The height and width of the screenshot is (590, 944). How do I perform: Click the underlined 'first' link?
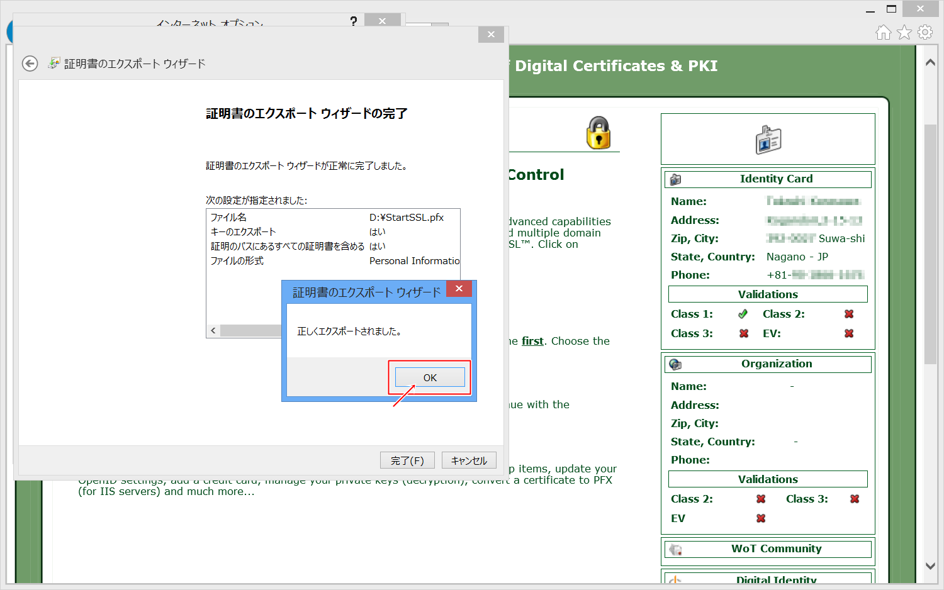(x=532, y=341)
